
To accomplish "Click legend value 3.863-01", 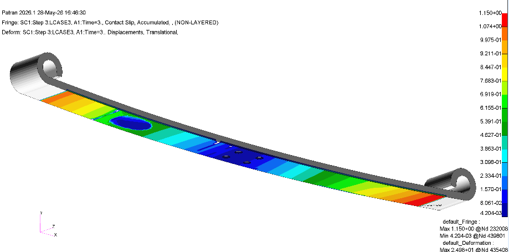I will click(490, 148).
